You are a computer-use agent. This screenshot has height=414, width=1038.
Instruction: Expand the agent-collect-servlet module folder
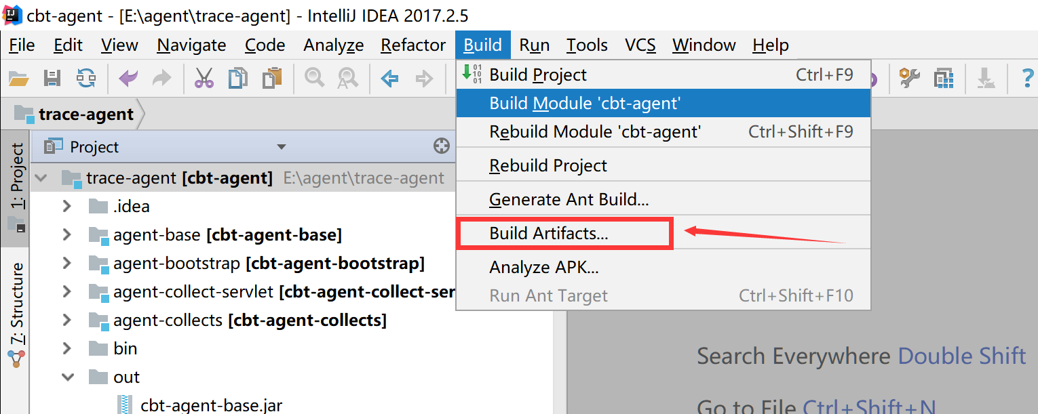tap(66, 291)
